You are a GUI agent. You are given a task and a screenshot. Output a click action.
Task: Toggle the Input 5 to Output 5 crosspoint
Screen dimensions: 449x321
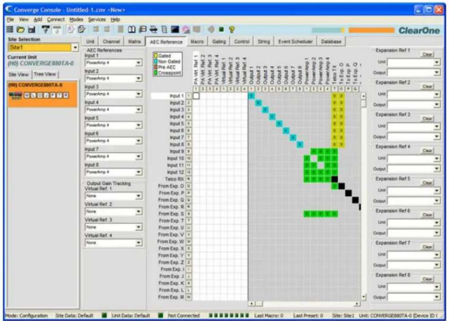(279, 123)
